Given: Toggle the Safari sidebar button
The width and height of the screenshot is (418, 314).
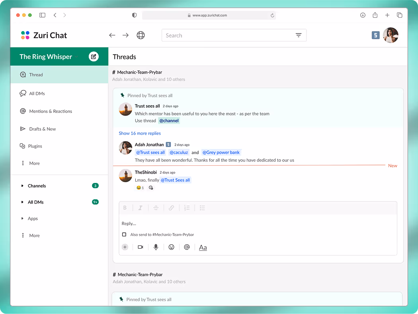Looking at the screenshot, I should pos(42,15).
